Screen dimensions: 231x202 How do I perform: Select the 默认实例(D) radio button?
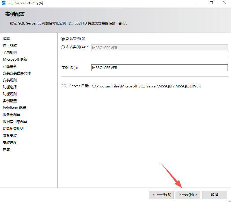point(63,39)
